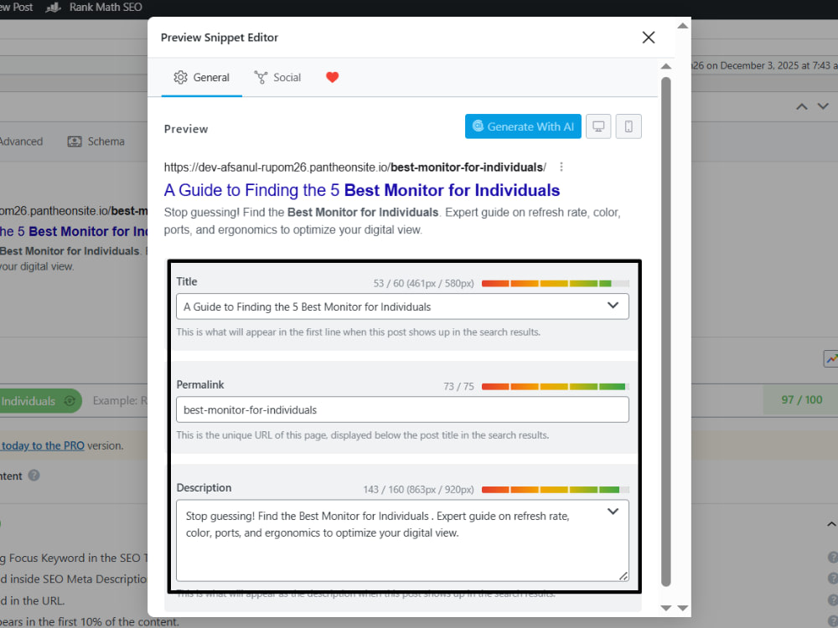Image resolution: width=838 pixels, height=628 pixels.
Task: Open the Schema tab in background
Action: 96,142
